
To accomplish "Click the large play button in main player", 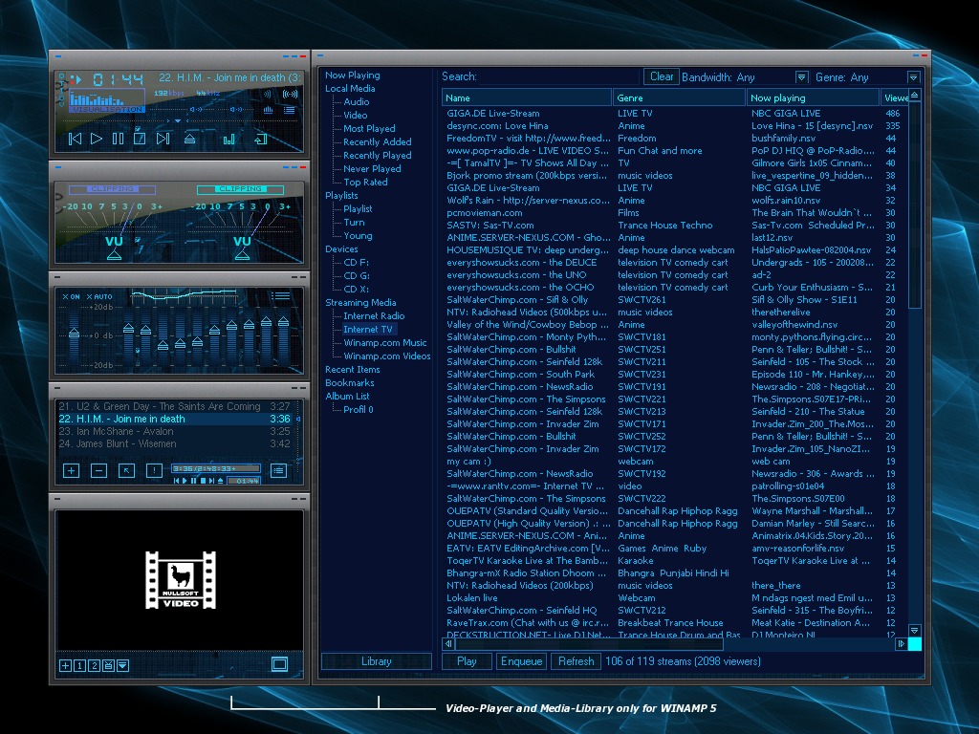I will coord(97,139).
